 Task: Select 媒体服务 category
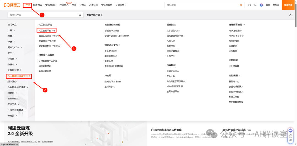click(12, 81)
